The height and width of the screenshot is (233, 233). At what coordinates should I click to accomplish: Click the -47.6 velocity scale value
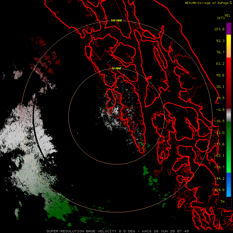(219, 144)
